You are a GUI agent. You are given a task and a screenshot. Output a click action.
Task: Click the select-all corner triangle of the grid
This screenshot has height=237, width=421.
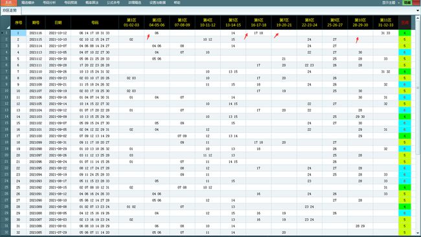pos(8,27)
